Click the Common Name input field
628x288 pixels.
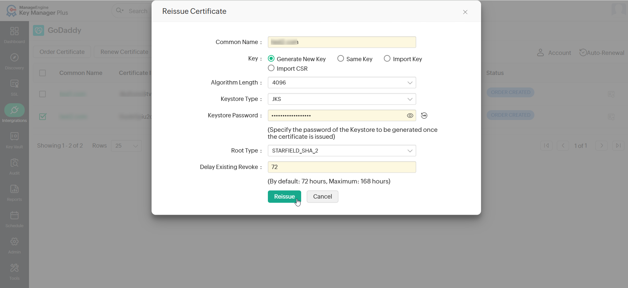[342, 42]
